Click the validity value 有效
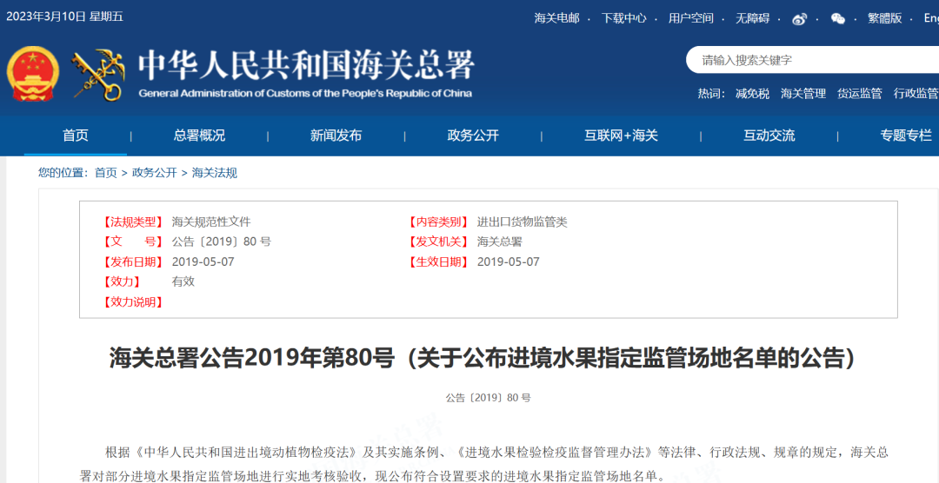The image size is (939, 483). coord(183,281)
